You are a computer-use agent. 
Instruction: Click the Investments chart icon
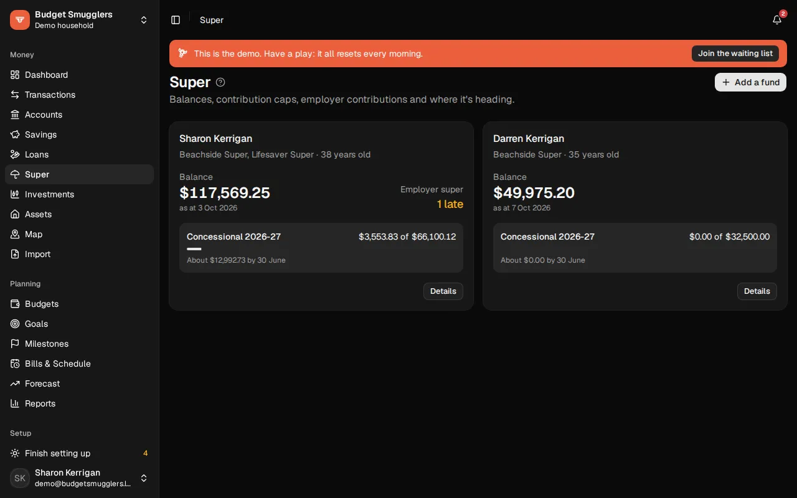point(15,194)
